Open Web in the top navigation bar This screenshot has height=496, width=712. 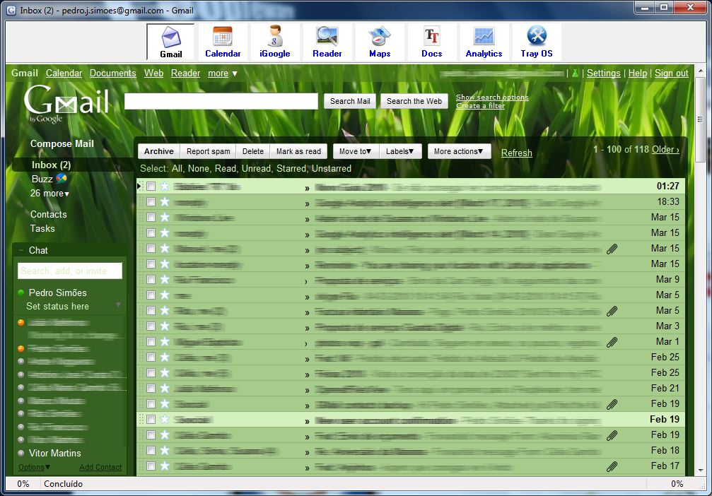[x=153, y=73]
